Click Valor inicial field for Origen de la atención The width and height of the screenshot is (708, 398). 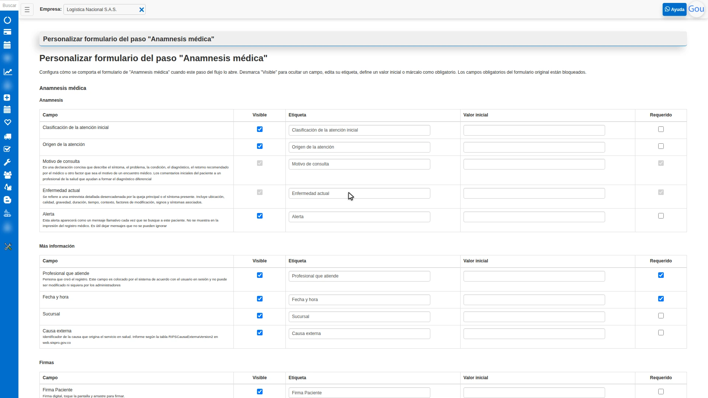pos(534,147)
